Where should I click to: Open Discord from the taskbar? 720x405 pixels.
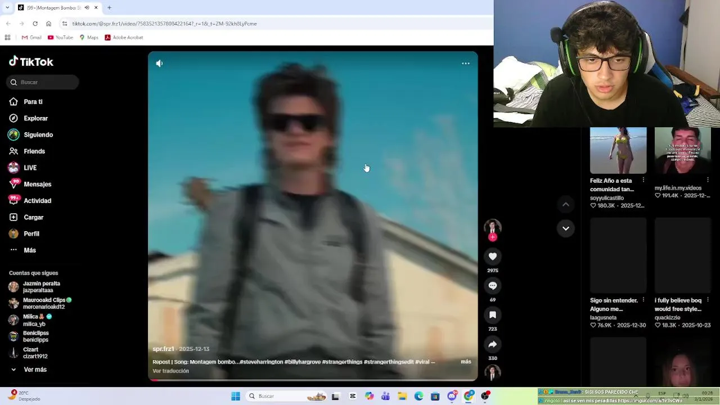click(x=452, y=397)
